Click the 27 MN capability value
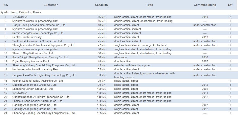Image resolution: width=238 pixels, height=115 pixels. (x=102, y=45)
